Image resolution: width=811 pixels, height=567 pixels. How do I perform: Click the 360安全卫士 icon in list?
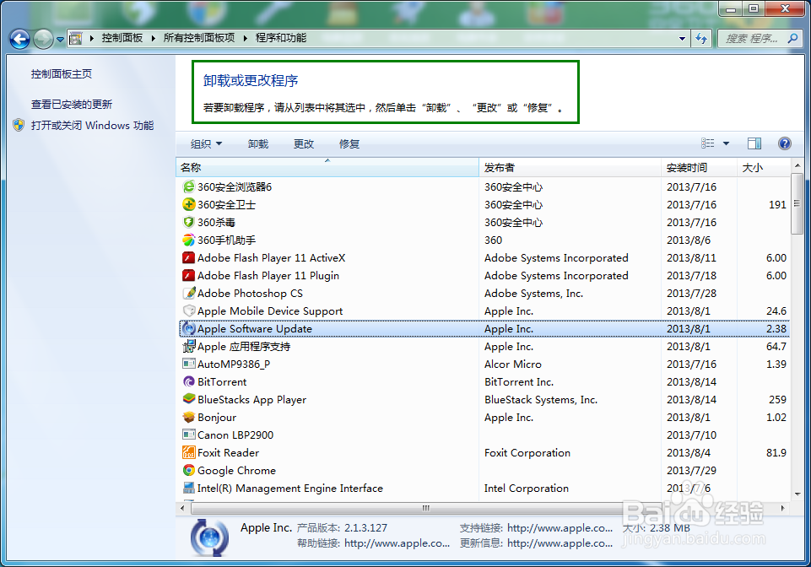189,204
